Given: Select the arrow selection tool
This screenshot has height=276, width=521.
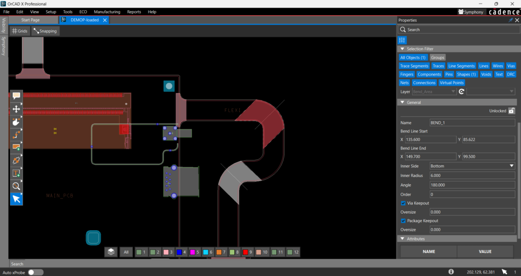Looking at the screenshot, I should click(16, 199).
